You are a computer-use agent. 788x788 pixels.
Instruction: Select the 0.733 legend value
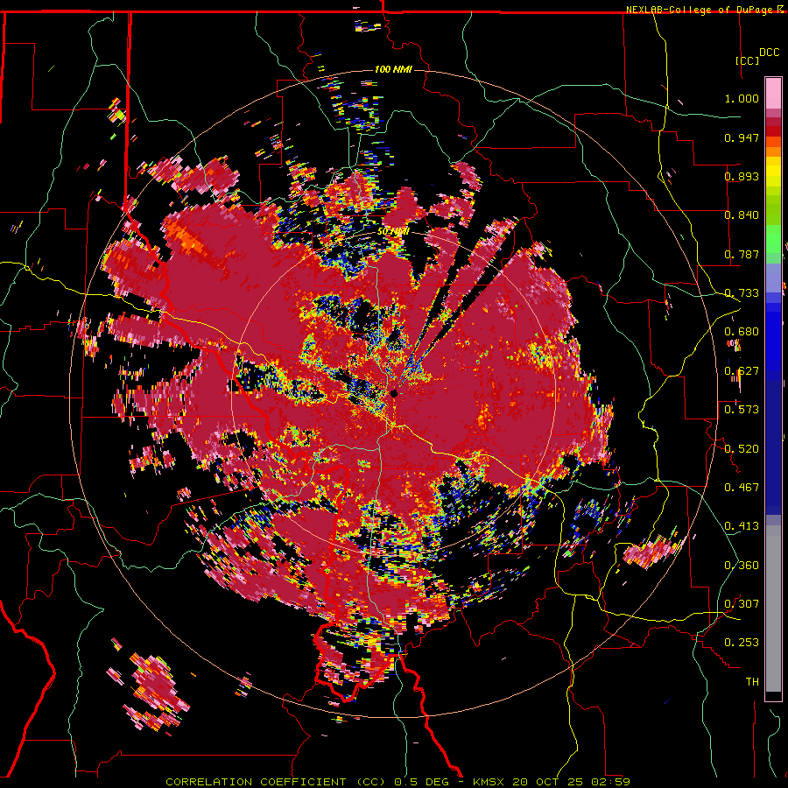coord(742,293)
